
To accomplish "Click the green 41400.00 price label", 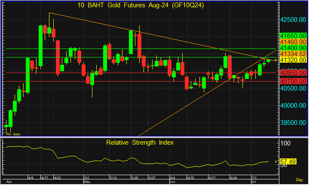I will (292, 47).
